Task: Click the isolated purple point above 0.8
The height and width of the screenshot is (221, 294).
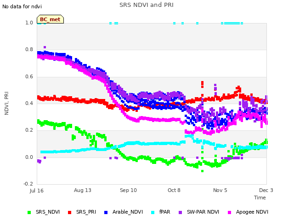Action: click(45, 47)
